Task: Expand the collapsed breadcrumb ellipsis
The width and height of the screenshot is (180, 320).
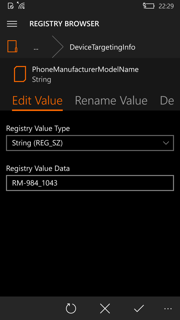Action: (36, 47)
